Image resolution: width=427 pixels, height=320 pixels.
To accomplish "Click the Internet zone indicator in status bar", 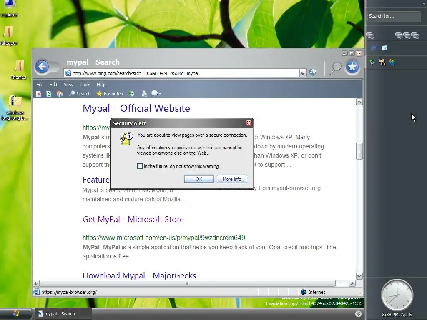I will tap(313, 292).
